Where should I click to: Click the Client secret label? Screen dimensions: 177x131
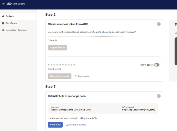[x=54, y=69]
